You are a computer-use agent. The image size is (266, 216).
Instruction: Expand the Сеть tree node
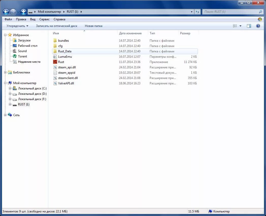pyautogui.click(x=5, y=115)
